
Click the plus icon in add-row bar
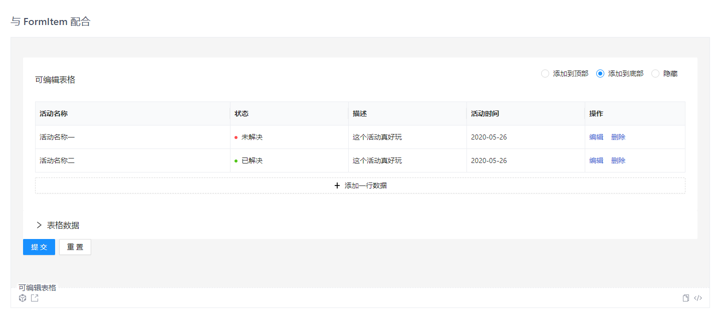(337, 185)
